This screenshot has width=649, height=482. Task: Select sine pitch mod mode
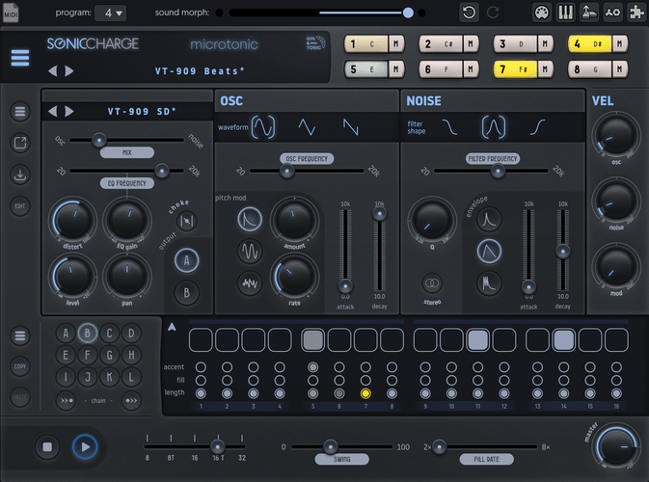pyautogui.click(x=250, y=252)
